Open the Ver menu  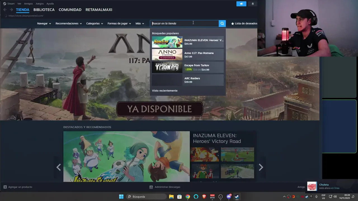19,4
